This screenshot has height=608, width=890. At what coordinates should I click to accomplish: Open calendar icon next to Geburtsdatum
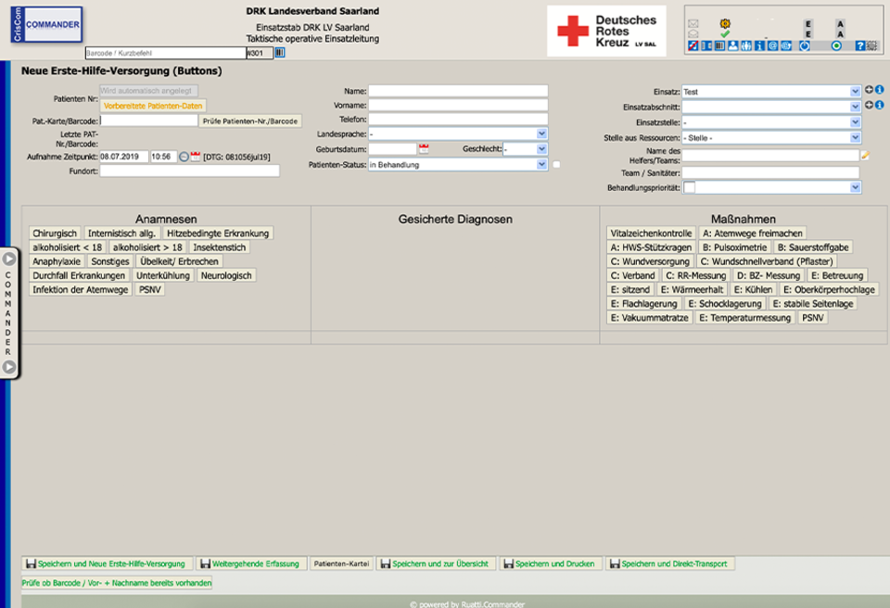tap(424, 148)
